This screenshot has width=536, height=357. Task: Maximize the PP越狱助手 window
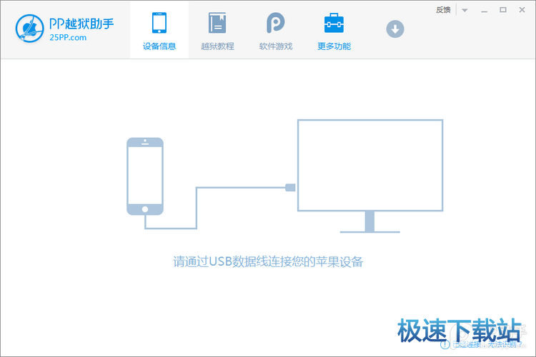(502, 10)
